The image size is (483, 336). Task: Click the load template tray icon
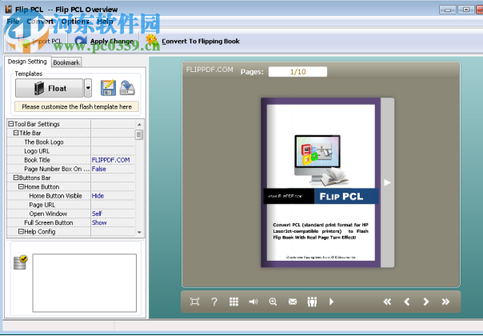(x=127, y=88)
